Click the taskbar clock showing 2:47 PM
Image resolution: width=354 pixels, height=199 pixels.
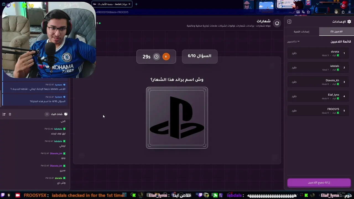pos(342,193)
